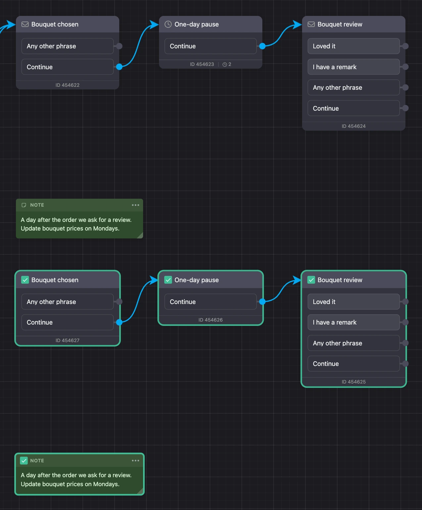
Task: Click output connector of 'Loved it' in unselected Bouquet review
Action: [405, 46]
